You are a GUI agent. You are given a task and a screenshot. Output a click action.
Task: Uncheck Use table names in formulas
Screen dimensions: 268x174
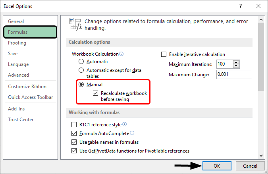[74, 142]
